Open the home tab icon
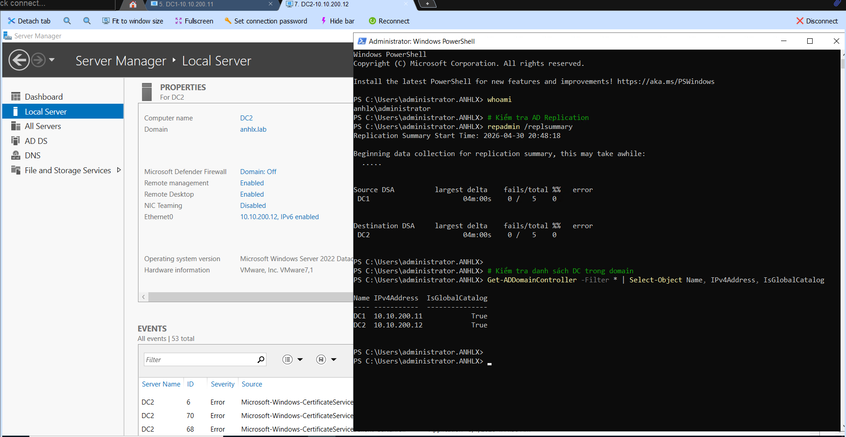 click(133, 5)
